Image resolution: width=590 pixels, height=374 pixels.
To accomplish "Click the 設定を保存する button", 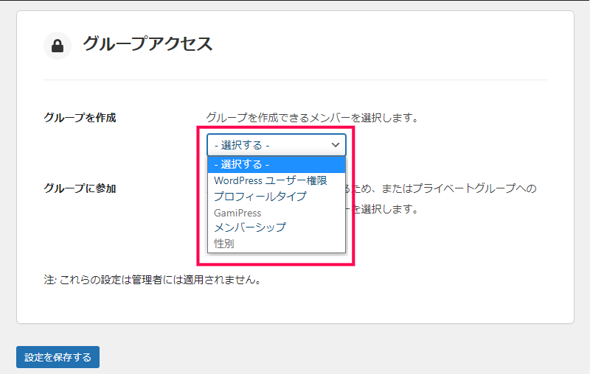I will tap(58, 357).
